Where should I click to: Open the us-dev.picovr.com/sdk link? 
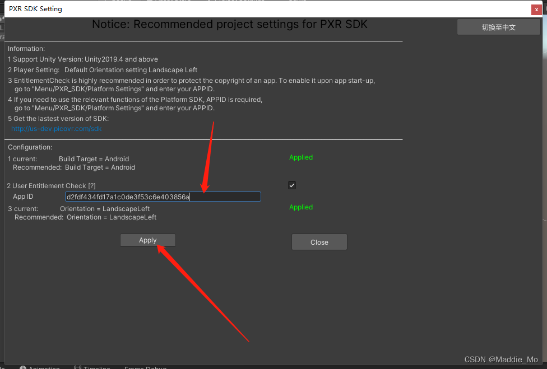[57, 129]
